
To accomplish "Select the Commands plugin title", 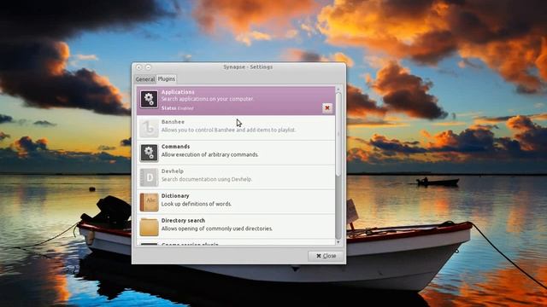I will [x=175, y=147].
